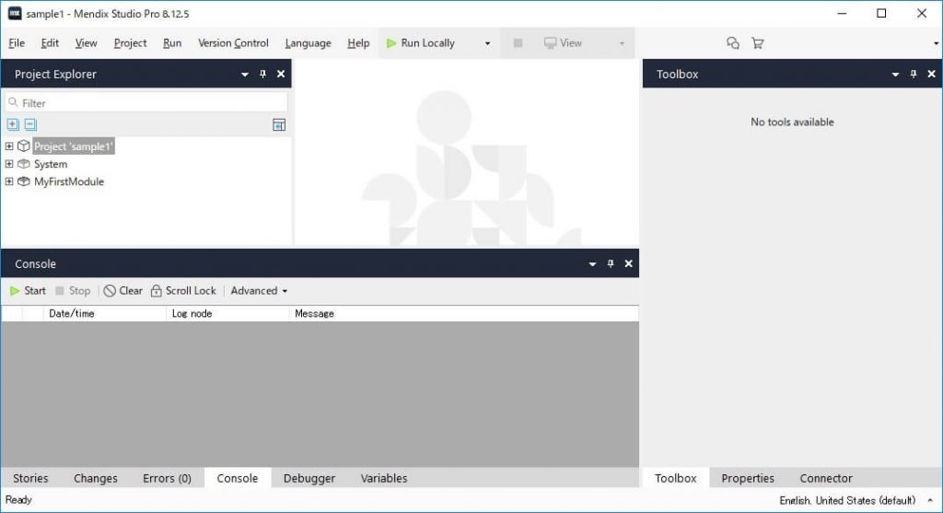The height and width of the screenshot is (513, 943).
Task: Click the feedback chat bubbles icon
Action: (733, 43)
